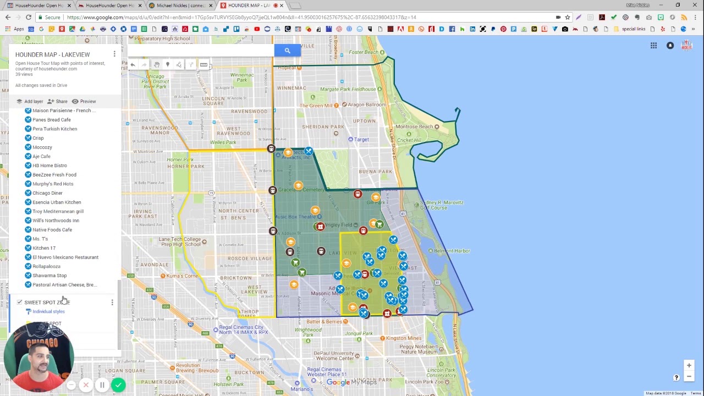Image resolution: width=704 pixels, height=396 pixels.
Task: Click HOUNDER MAP - LAKEVIEW title
Action: 52,54
